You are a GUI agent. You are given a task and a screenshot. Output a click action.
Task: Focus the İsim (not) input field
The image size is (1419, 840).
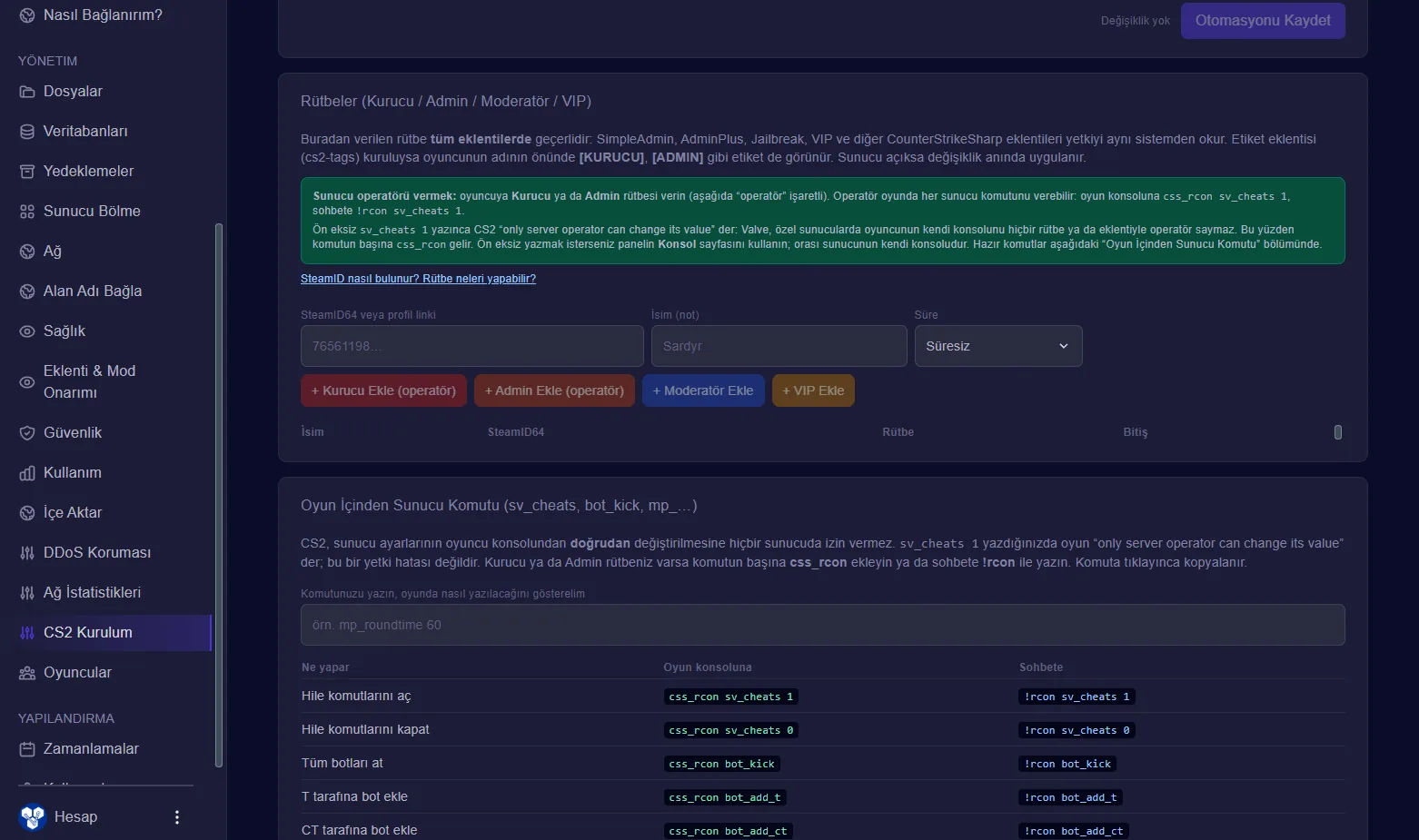[x=779, y=346]
